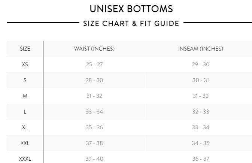This screenshot has height=163, width=252.
Task: Select waist value 39 - 40
Action: point(94,159)
